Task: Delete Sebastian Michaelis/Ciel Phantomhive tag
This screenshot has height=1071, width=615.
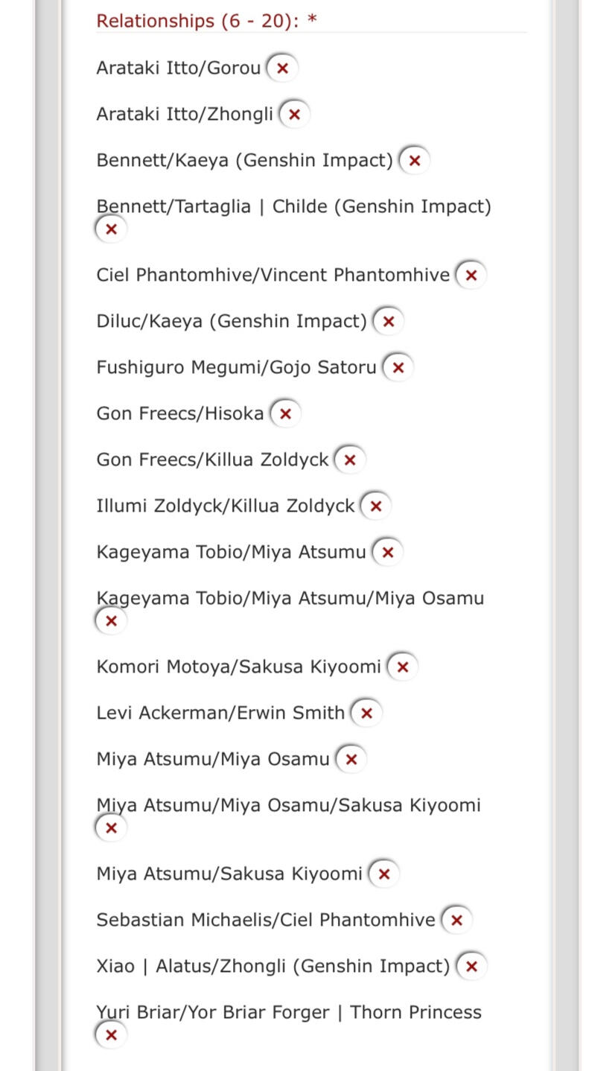Action: click(457, 921)
